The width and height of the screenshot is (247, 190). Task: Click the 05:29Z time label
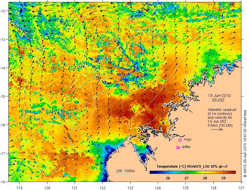(x=218, y=100)
